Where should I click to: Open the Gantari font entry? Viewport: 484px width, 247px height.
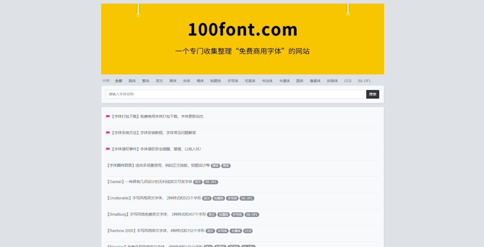point(149,182)
